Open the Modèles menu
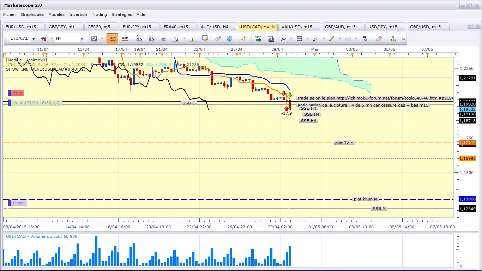 (x=56, y=14)
